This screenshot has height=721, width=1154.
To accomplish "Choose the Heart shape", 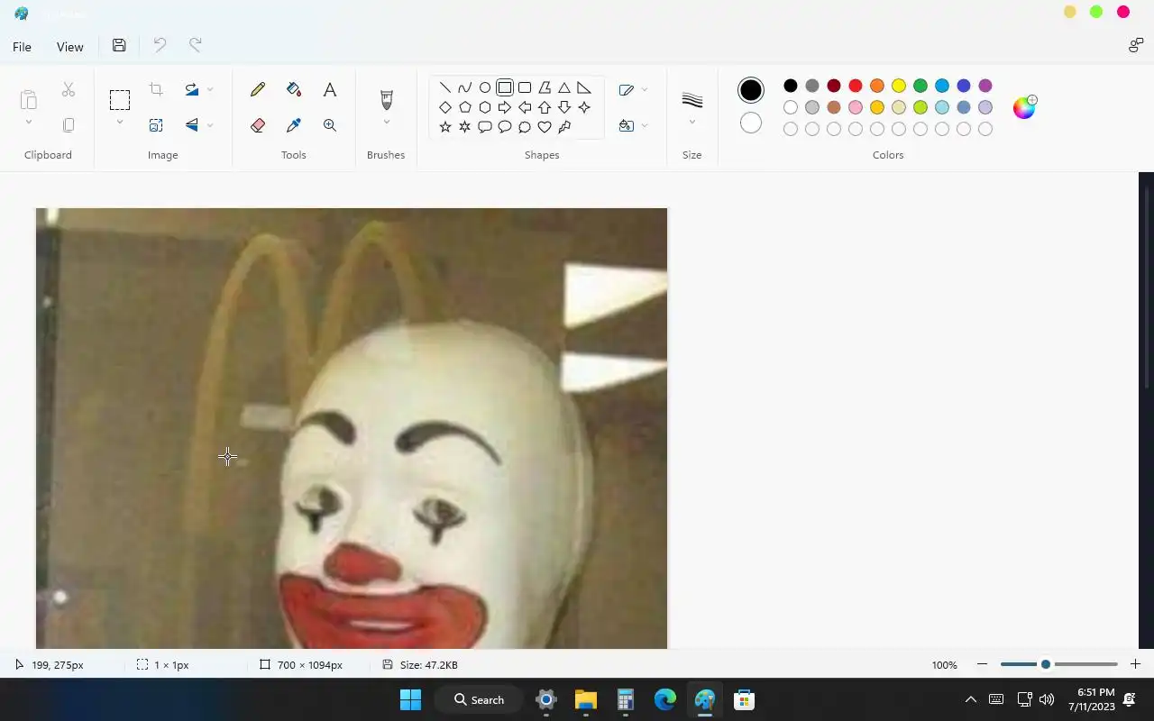I will coord(545,127).
